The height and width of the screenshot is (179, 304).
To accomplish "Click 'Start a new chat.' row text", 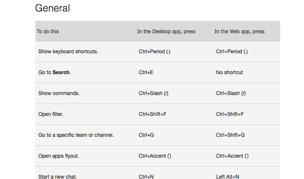I will coord(57,176).
